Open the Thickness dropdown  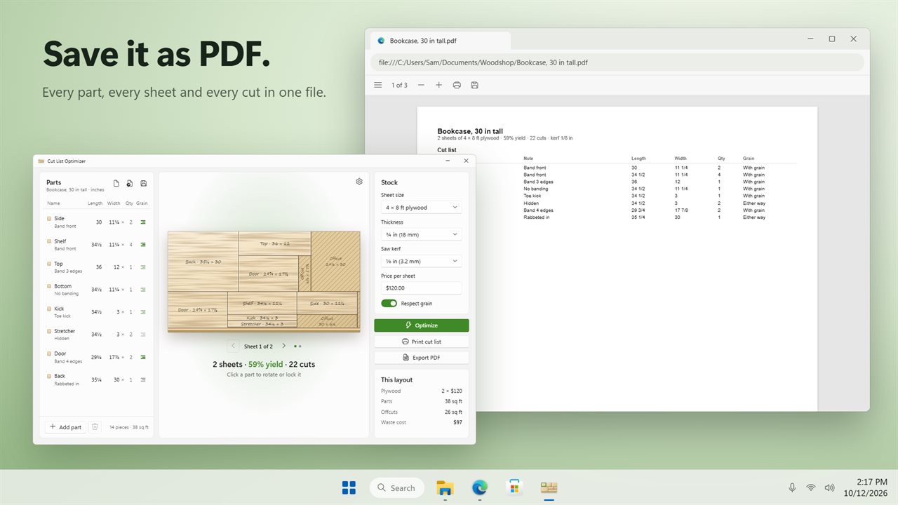422,234
